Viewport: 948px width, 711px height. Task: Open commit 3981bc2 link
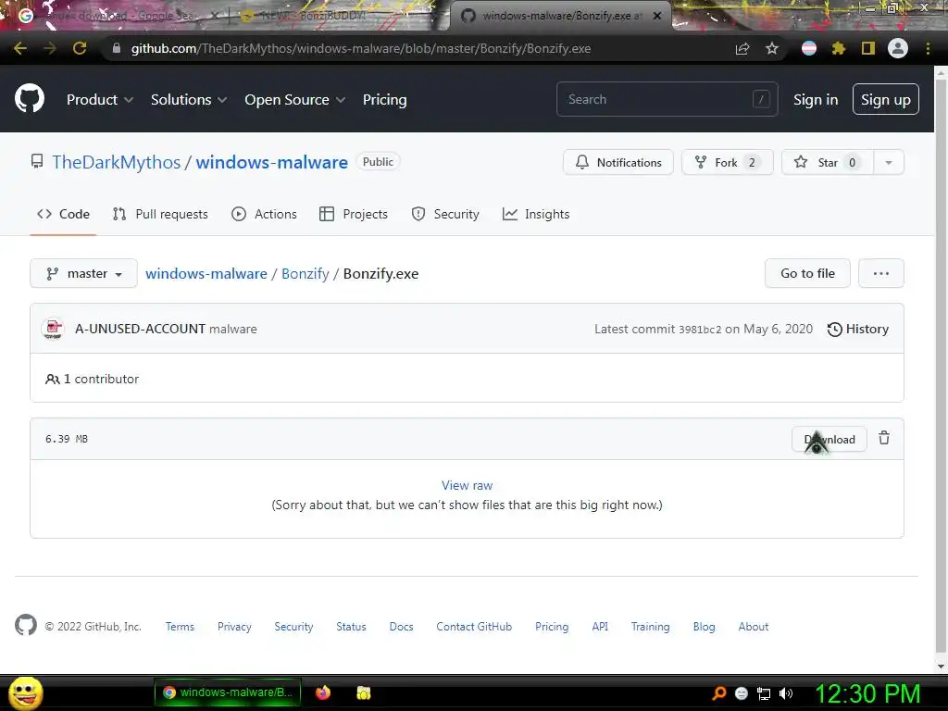point(700,330)
